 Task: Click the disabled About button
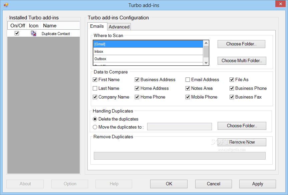[x=25, y=184]
